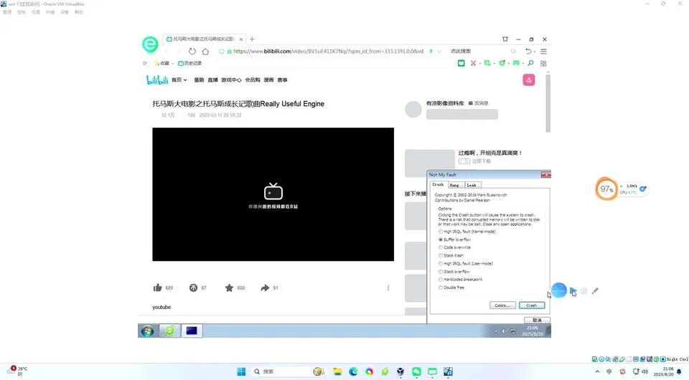Click the bilibili video player area
The width and height of the screenshot is (689, 380).
273,194
